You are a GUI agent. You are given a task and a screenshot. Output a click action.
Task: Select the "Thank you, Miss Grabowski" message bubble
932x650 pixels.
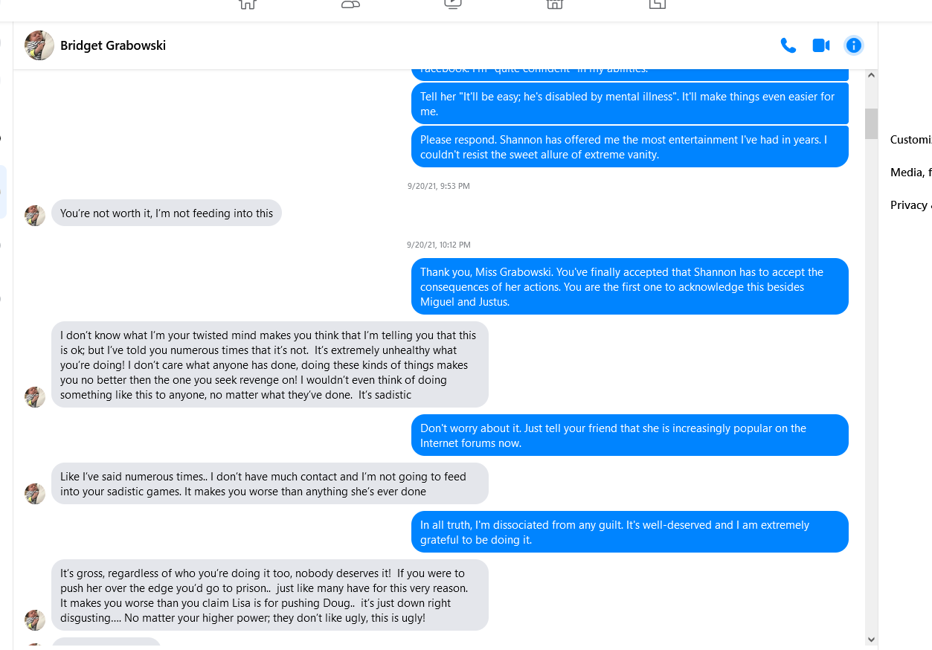click(x=629, y=286)
